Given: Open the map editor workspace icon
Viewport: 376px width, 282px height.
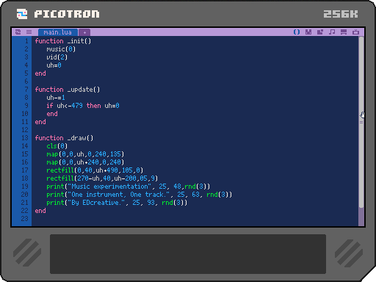Looking at the screenshot, I should pyautogui.click(x=320, y=32).
